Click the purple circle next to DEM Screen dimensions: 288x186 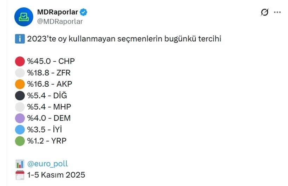[x=20, y=118]
